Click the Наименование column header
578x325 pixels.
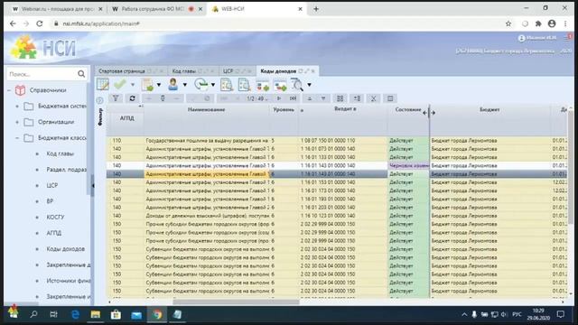point(206,109)
